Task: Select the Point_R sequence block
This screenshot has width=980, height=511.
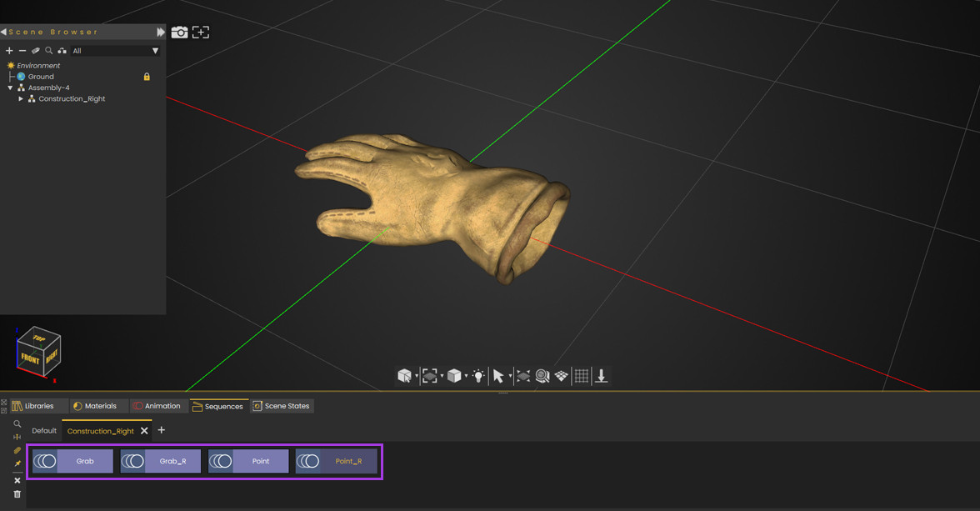Action: pos(337,461)
